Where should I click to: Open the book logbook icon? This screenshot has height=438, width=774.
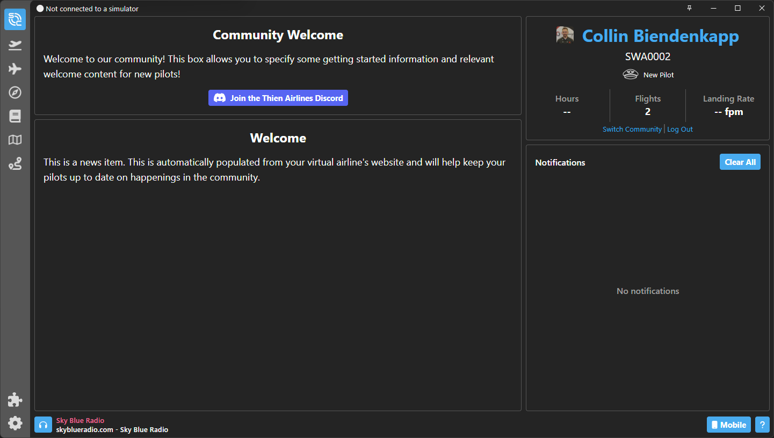(15, 116)
